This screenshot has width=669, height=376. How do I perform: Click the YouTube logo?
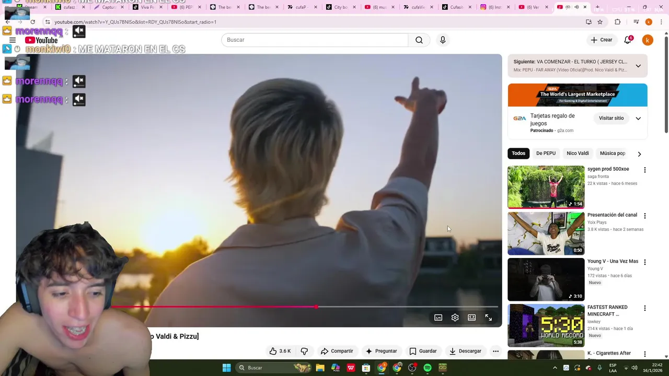41,40
